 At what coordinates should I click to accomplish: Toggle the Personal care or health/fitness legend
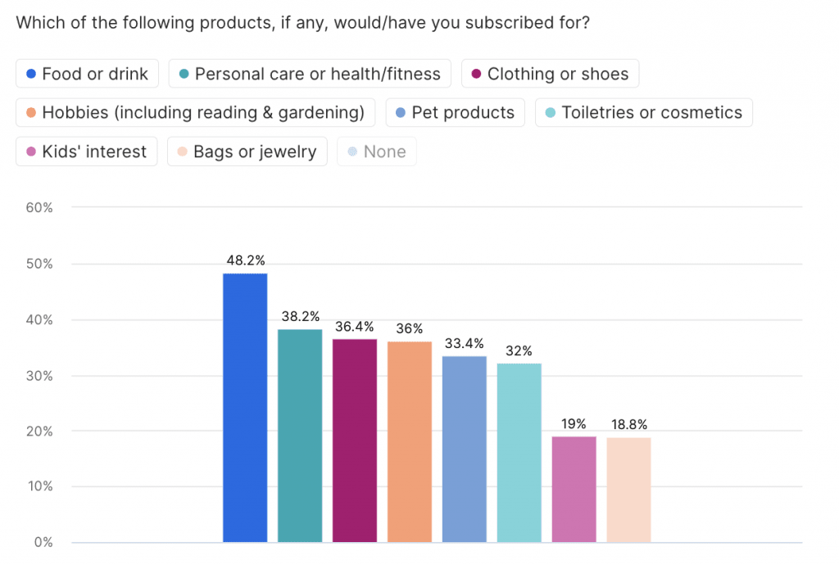pos(310,74)
